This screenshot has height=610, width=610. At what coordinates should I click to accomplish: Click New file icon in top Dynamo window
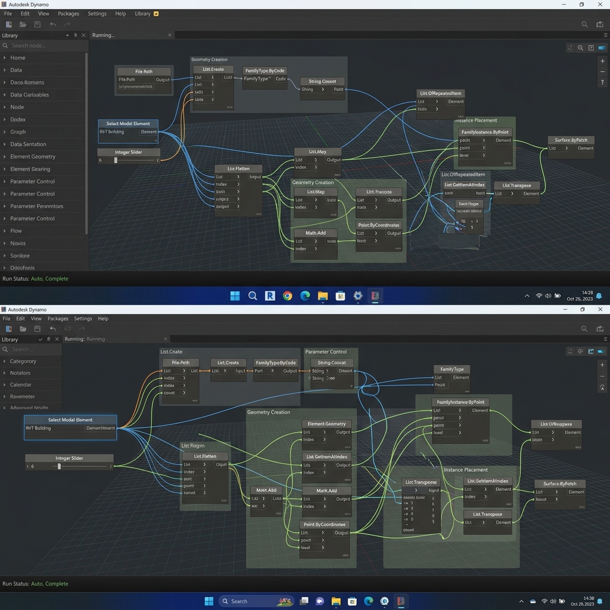pyautogui.click(x=8, y=24)
